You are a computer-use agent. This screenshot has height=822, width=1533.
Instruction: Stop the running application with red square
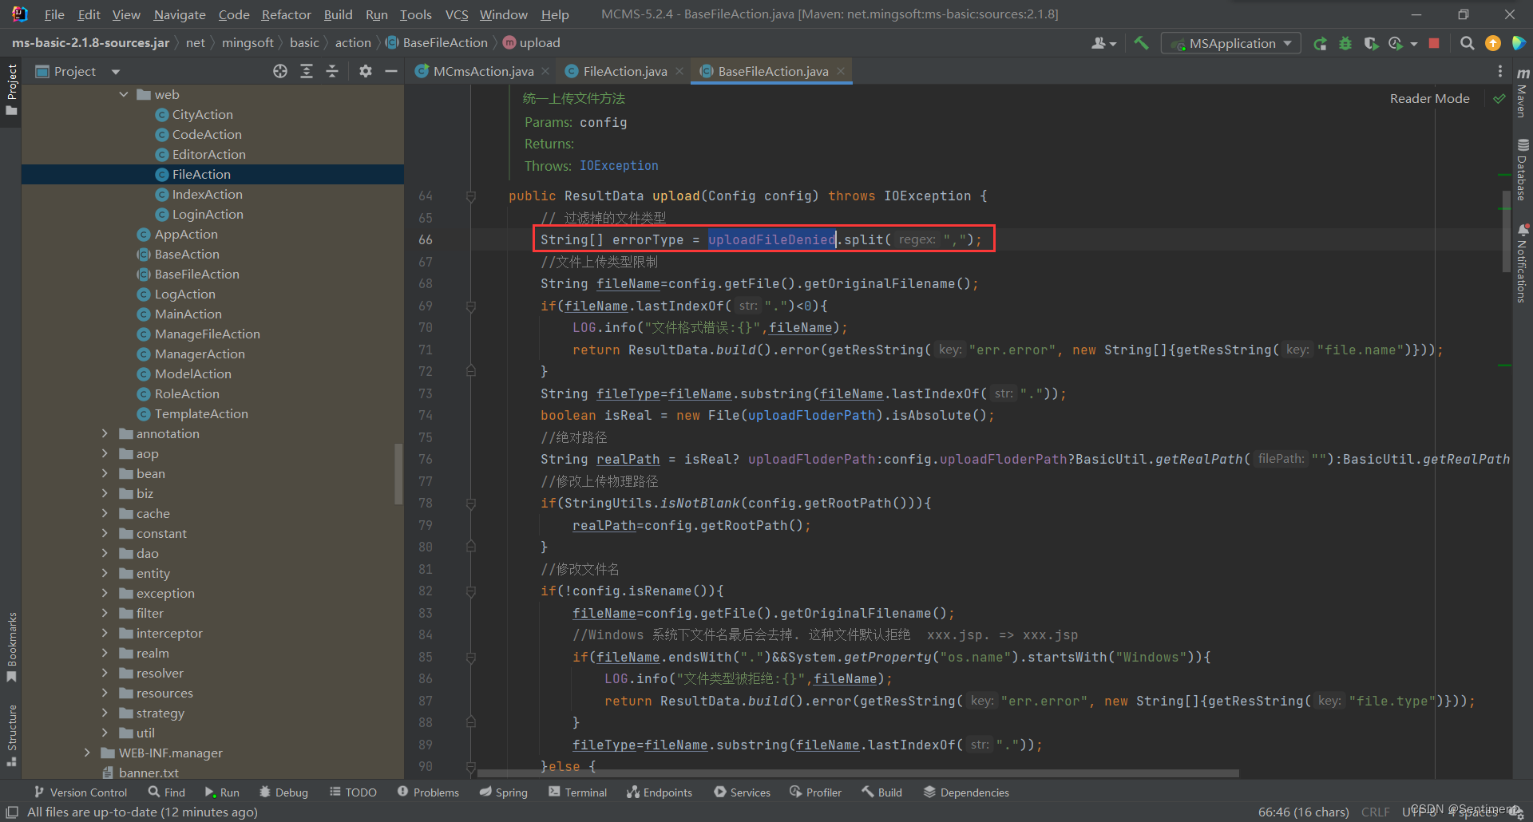pyautogui.click(x=1434, y=43)
